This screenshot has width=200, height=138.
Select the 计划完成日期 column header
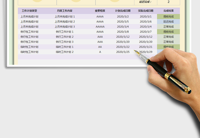click(x=123, y=11)
